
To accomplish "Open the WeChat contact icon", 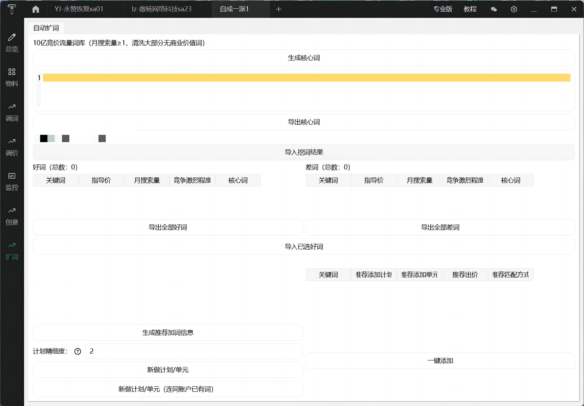I will tap(494, 9).
